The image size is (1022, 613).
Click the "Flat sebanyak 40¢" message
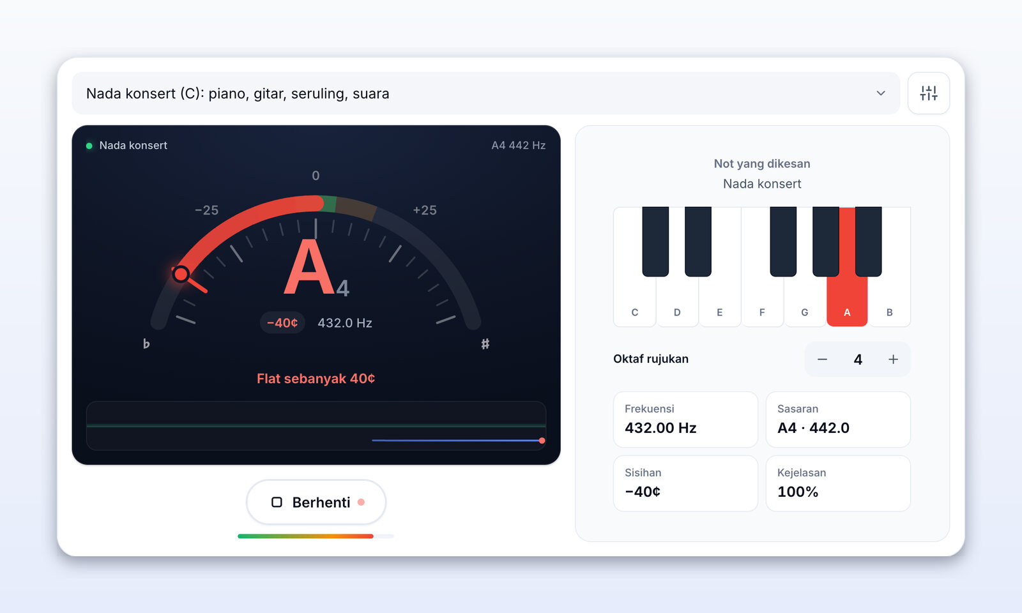(316, 379)
